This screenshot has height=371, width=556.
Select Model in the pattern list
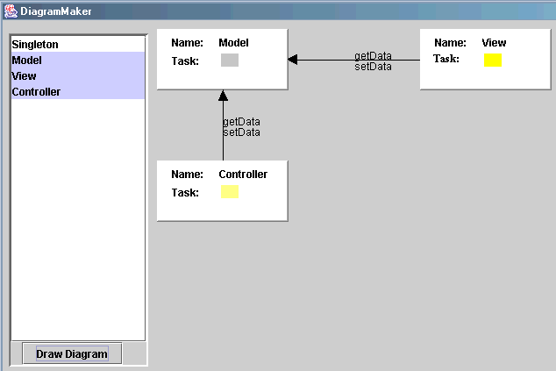(27, 61)
